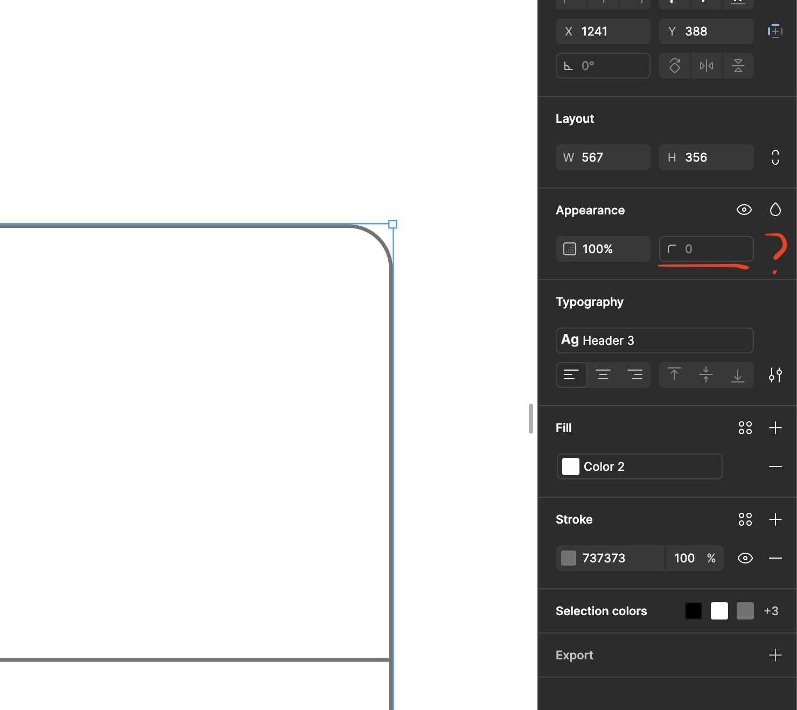Add a new stroke
The image size is (797, 710).
point(775,519)
